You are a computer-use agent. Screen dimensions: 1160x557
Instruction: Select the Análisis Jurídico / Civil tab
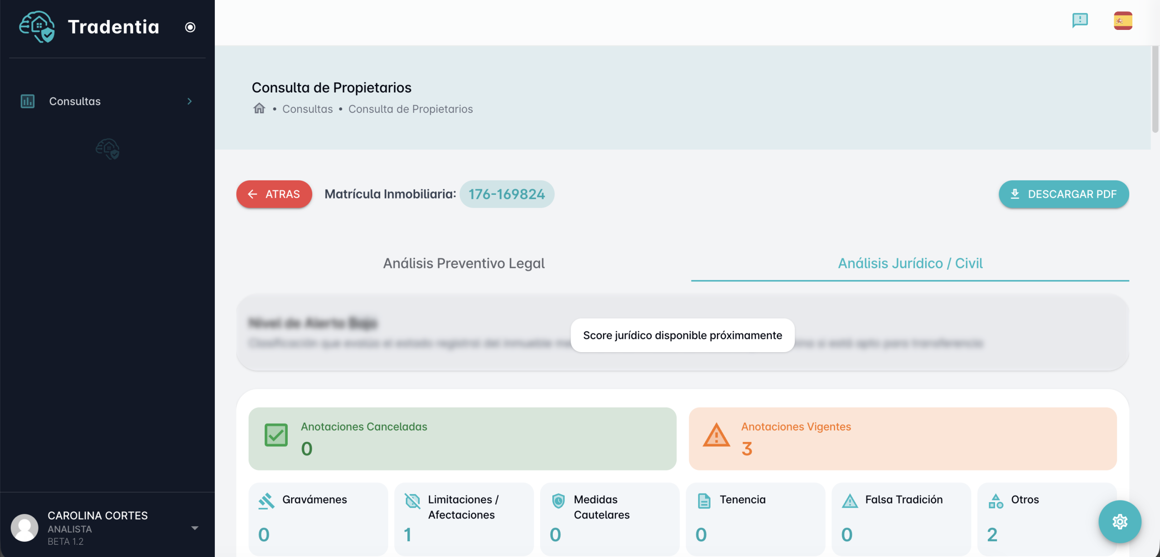click(910, 263)
